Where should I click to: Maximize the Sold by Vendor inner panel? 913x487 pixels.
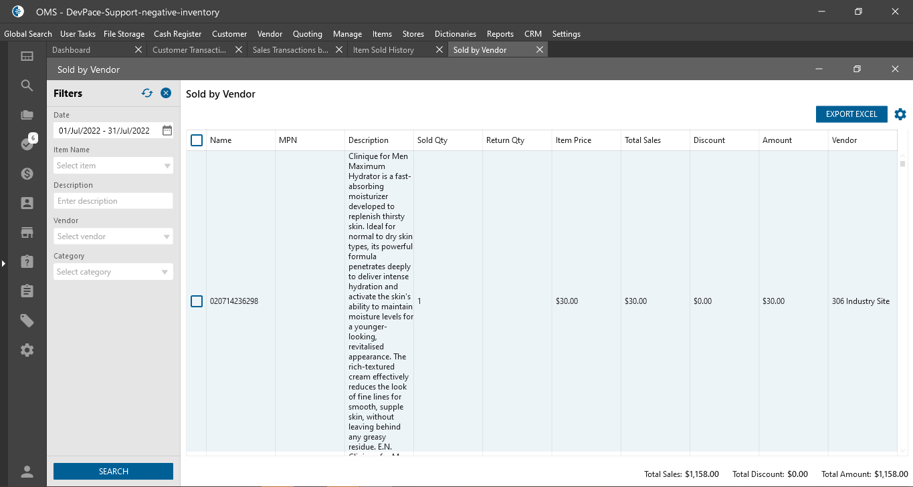(x=857, y=69)
